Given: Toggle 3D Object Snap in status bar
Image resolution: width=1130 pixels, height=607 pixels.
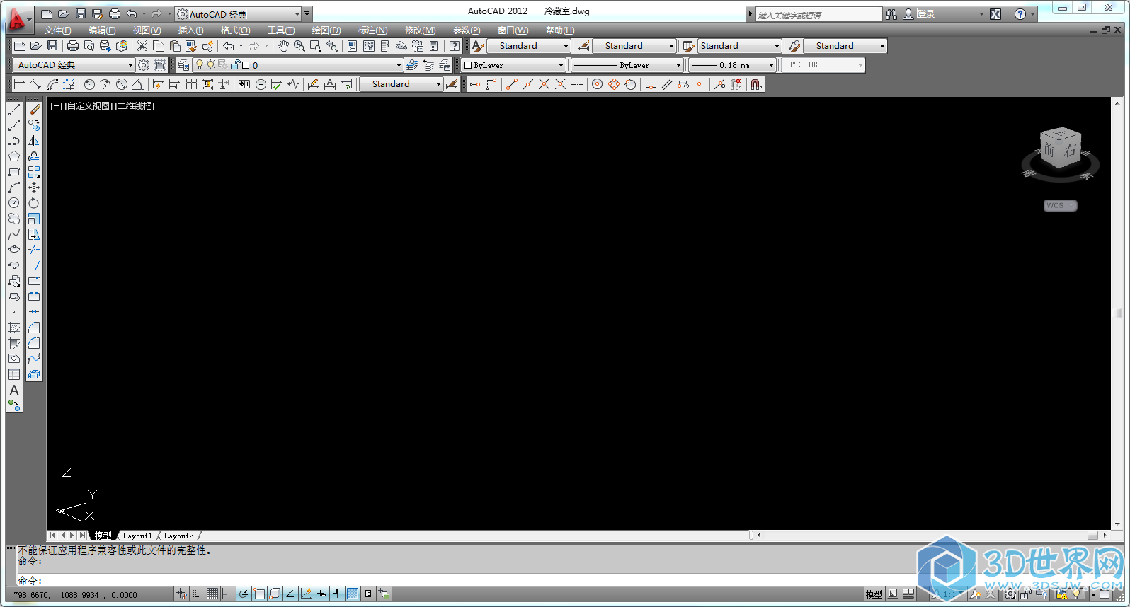Looking at the screenshot, I should (x=275, y=594).
